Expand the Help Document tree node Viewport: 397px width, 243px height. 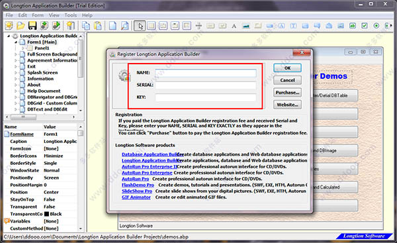pyautogui.click(x=16, y=91)
